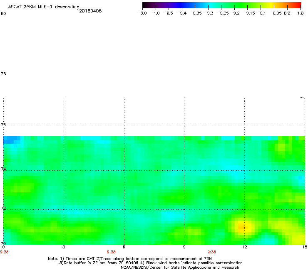Viewport: 308px width, 270px height.
Task: Click the red 9:38 time between longitudes 9 and 12
Action: click(211, 252)
